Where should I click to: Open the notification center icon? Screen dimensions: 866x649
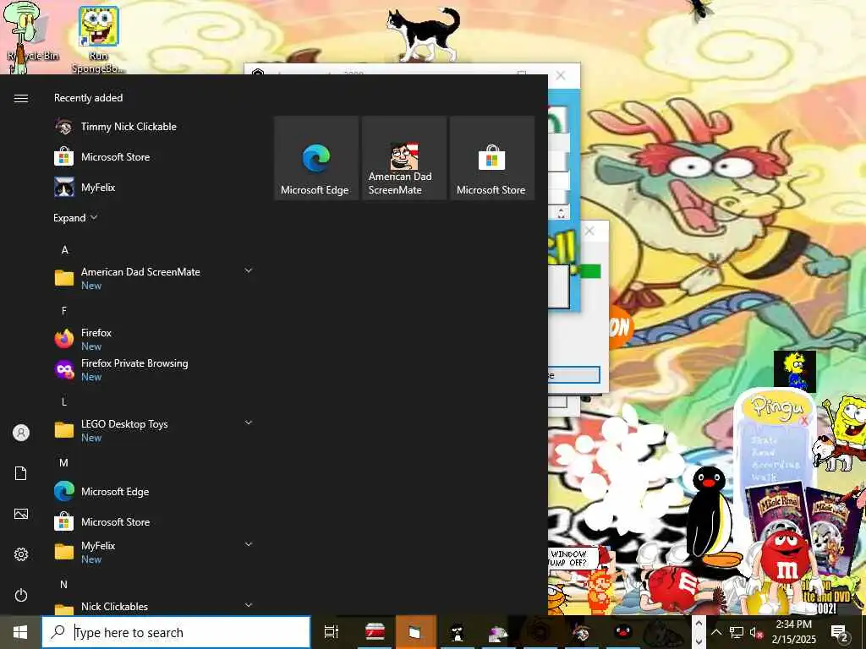click(840, 632)
